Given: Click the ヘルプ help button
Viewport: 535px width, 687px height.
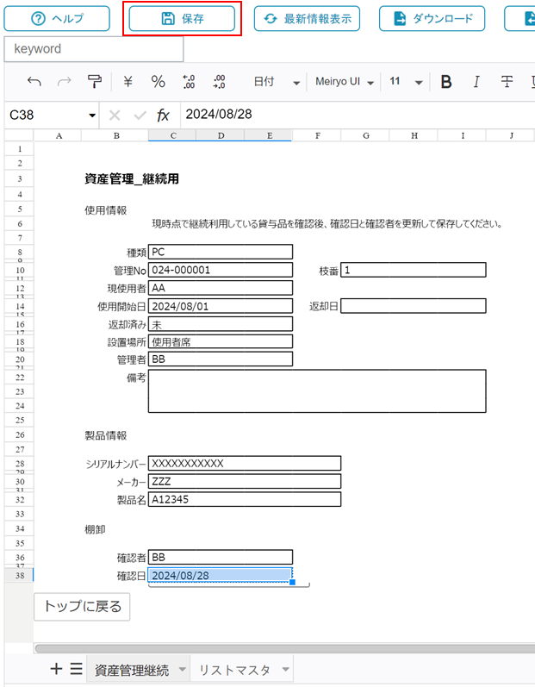Looking at the screenshot, I should [57, 18].
